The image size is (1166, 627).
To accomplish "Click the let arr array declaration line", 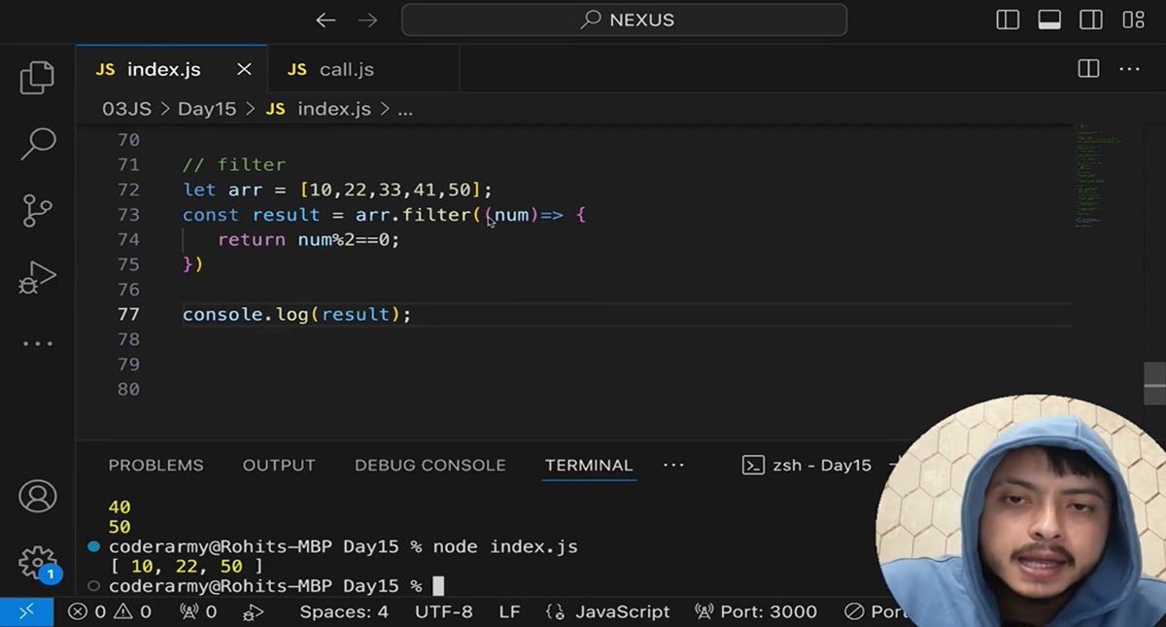I will point(338,190).
